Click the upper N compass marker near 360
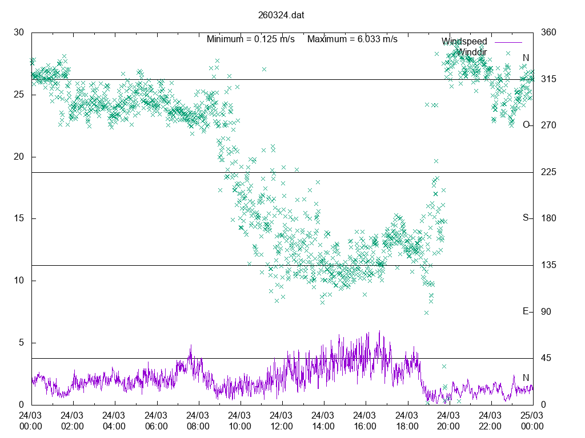The image size is (585, 438). click(x=526, y=58)
